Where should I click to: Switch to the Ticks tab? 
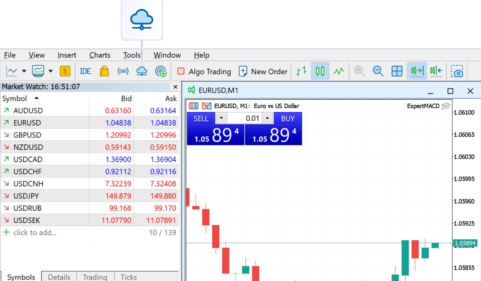[129, 277]
